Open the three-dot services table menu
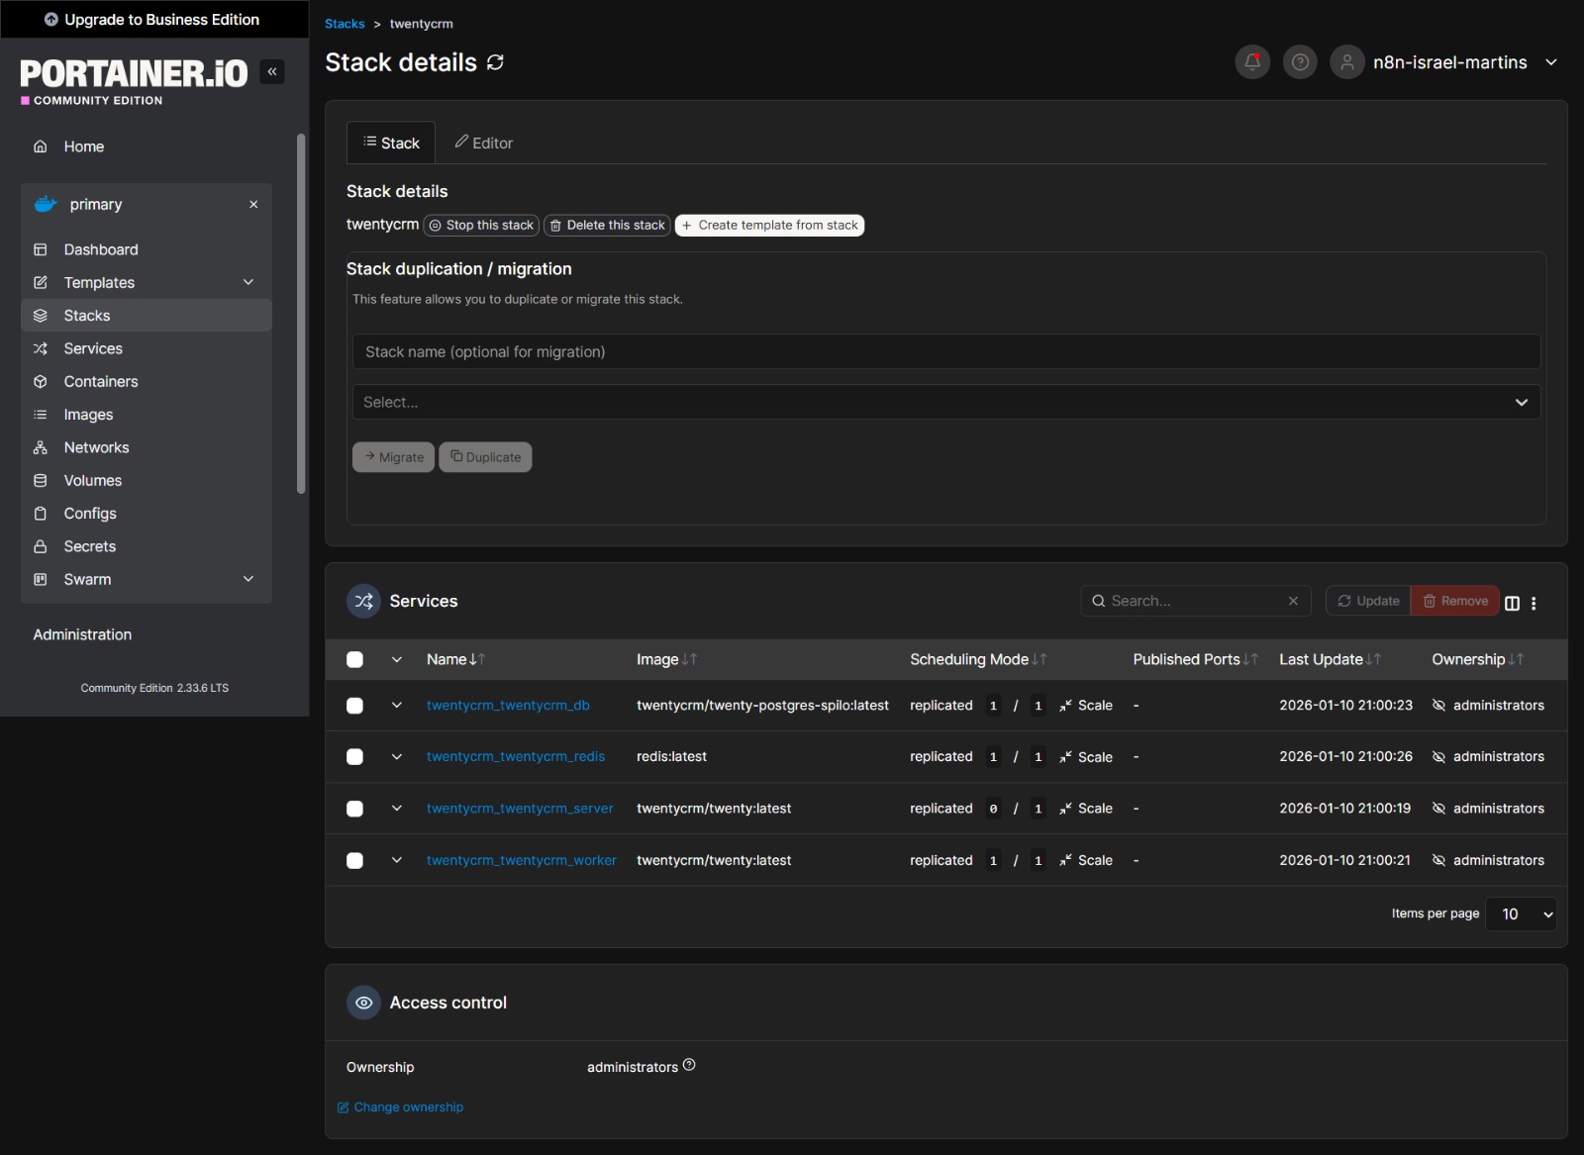 coord(1534,603)
